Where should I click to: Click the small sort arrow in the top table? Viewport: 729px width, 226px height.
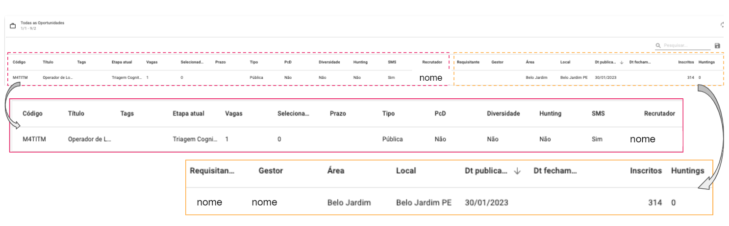click(622, 62)
